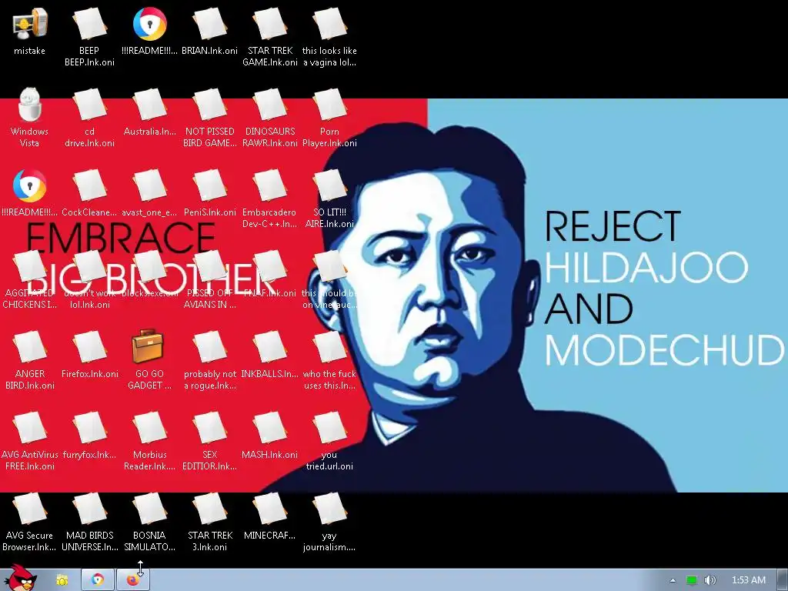Click the 'doesn't work lol.lnk.oni' icon
The image size is (788, 591).
[89, 267]
